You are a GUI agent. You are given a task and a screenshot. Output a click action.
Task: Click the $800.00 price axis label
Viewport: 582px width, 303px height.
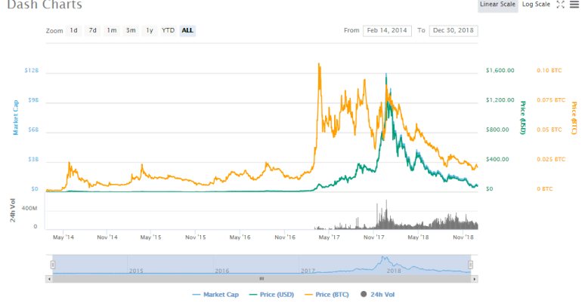(x=497, y=130)
